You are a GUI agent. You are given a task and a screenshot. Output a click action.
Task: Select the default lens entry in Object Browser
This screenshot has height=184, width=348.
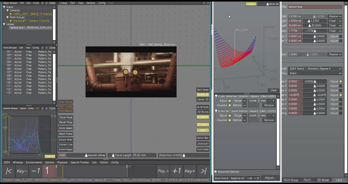click(x=30, y=28)
